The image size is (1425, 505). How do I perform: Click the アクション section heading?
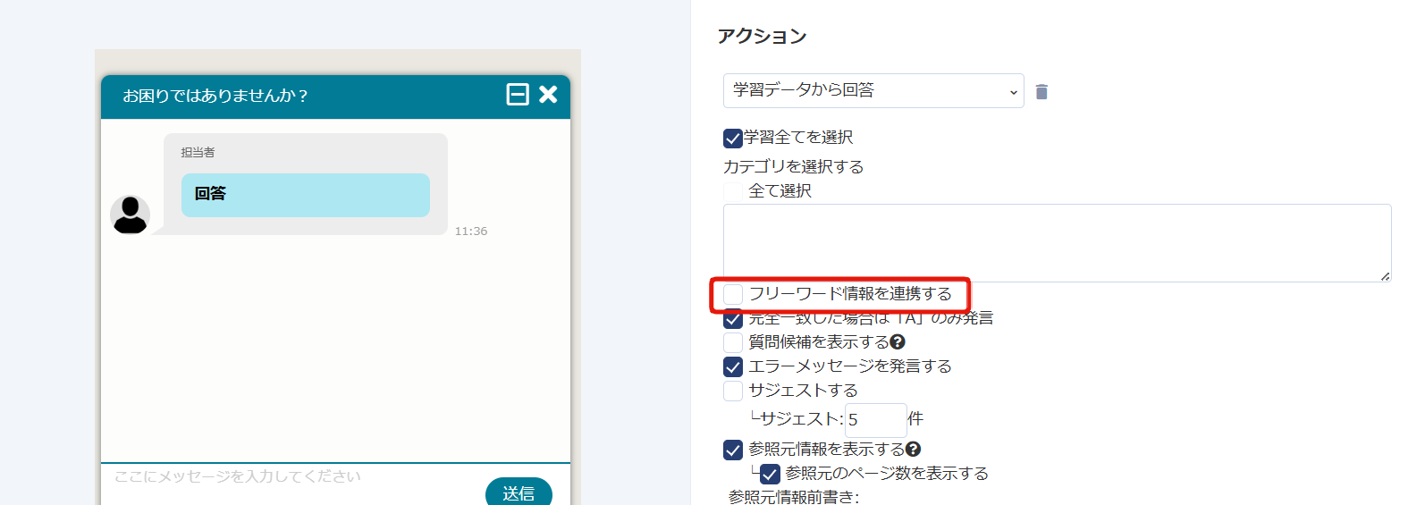click(x=762, y=36)
